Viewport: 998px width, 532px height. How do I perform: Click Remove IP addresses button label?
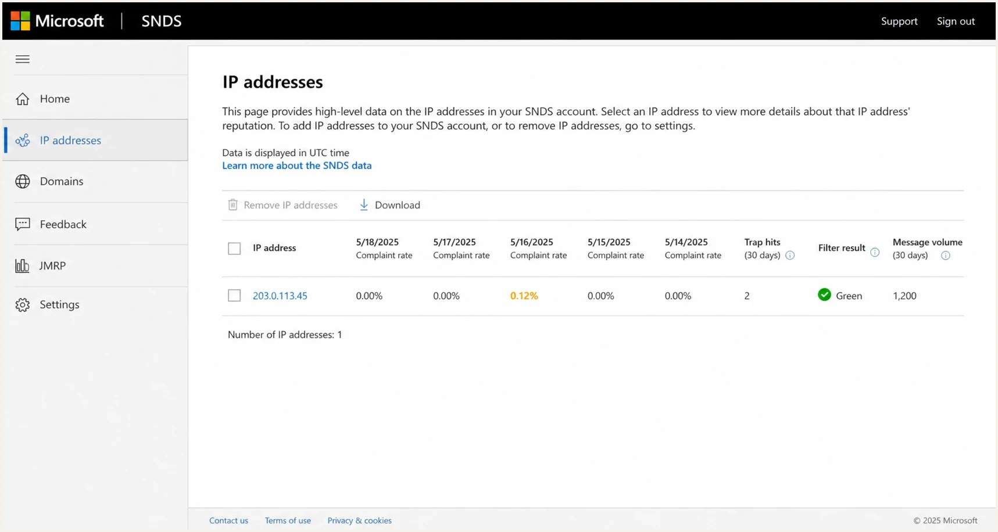[x=291, y=205]
